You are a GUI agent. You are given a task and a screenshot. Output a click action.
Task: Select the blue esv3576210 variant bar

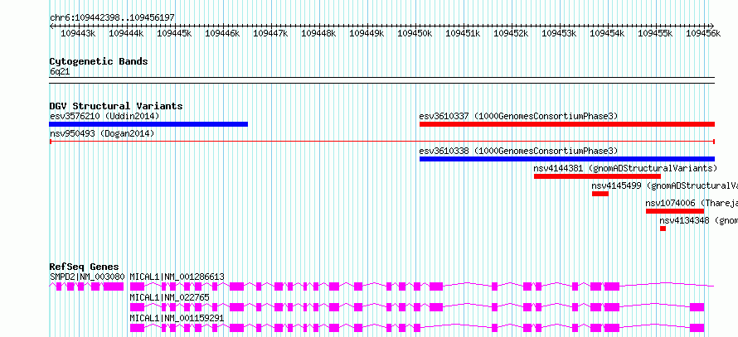point(148,124)
